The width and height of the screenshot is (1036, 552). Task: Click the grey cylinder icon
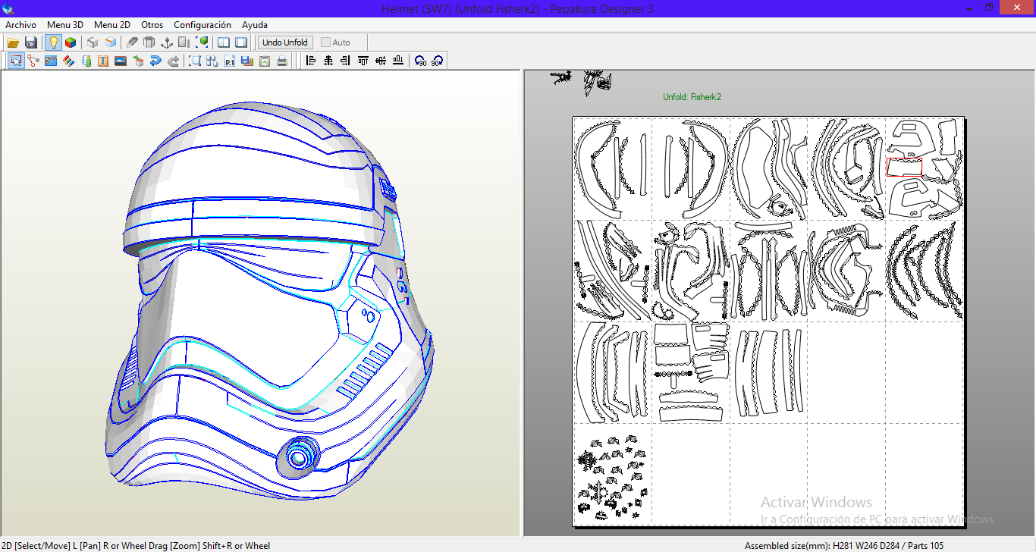[x=149, y=42]
